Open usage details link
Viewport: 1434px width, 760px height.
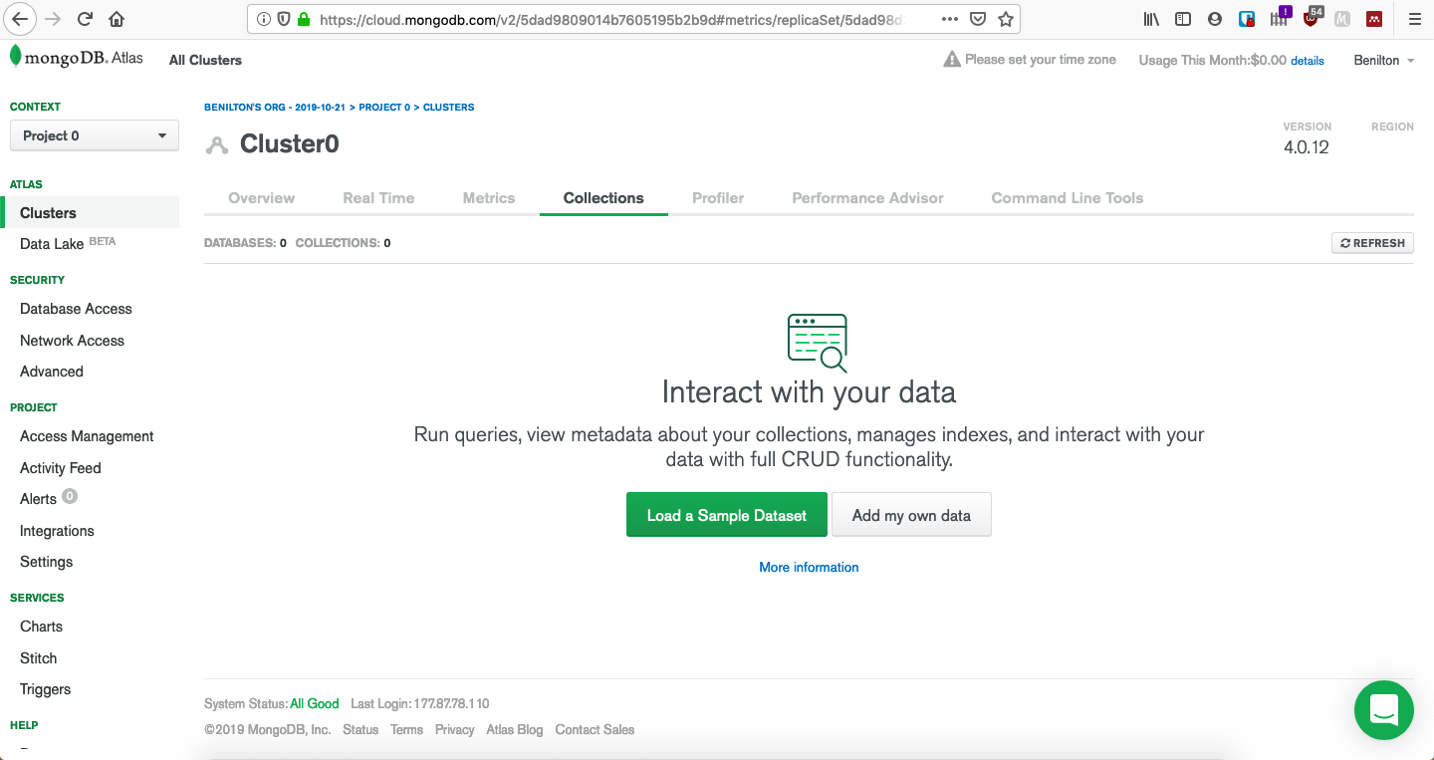click(1308, 61)
